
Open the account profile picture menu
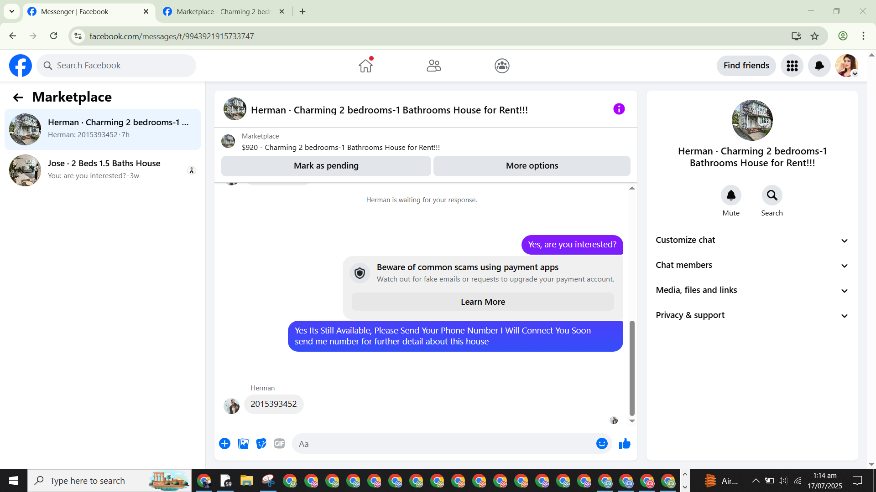pos(847,66)
